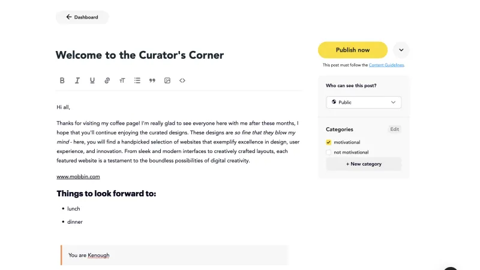Insert embed code with the brackets icon
The image size is (480, 270).
(182, 80)
